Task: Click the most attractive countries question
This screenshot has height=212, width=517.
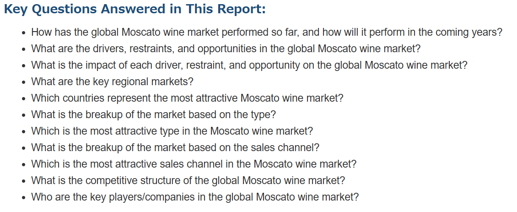Action: click(x=187, y=98)
